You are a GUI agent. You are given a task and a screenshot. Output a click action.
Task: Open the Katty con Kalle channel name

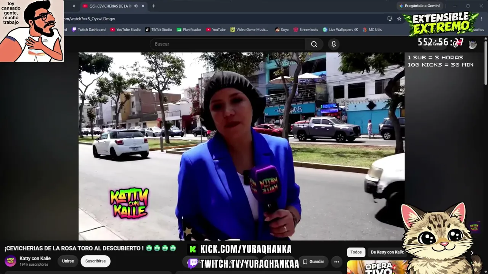(x=35, y=258)
